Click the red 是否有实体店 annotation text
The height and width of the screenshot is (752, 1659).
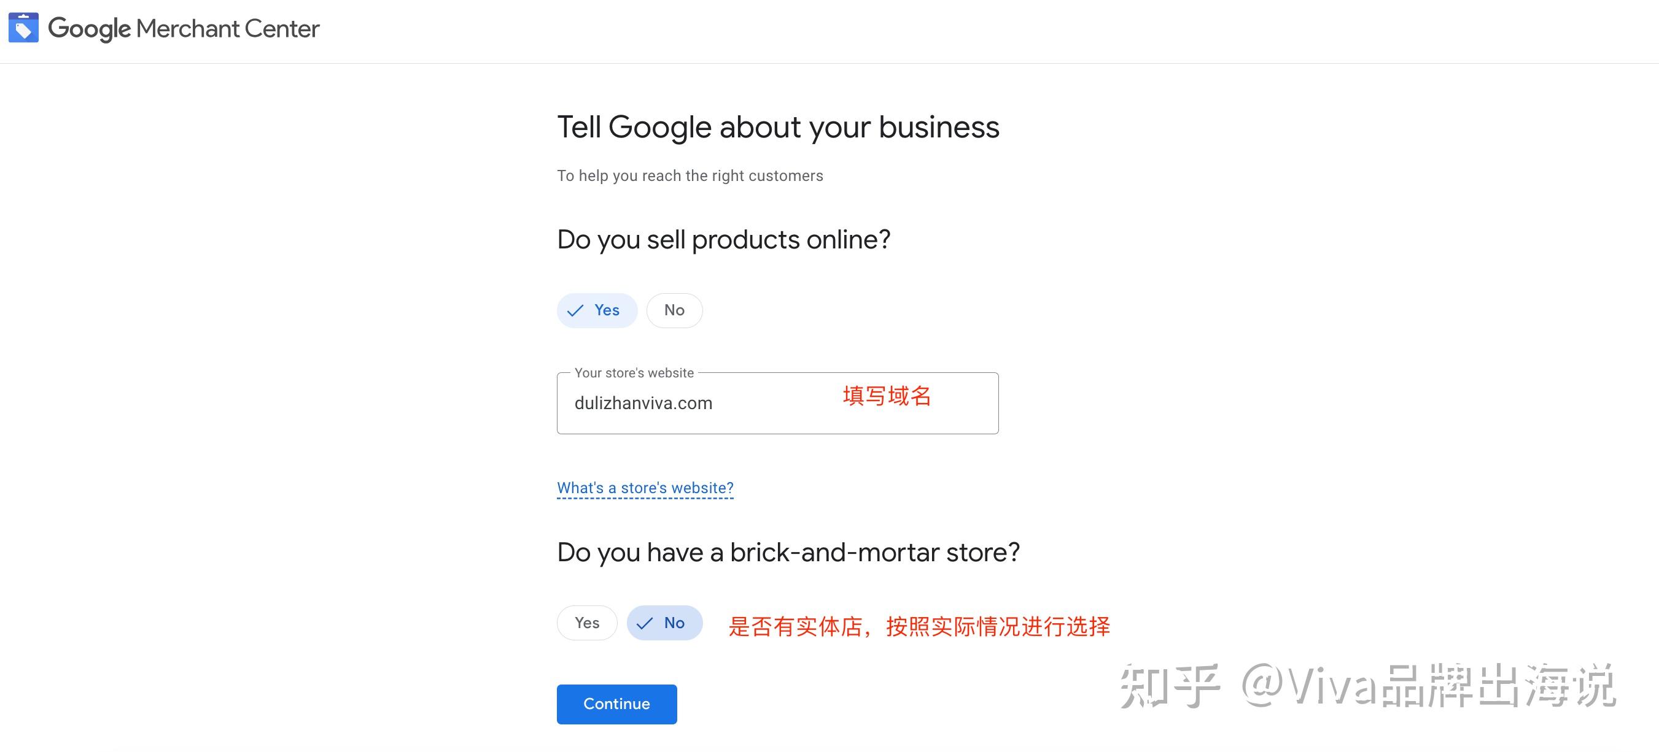(x=919, y=626)
